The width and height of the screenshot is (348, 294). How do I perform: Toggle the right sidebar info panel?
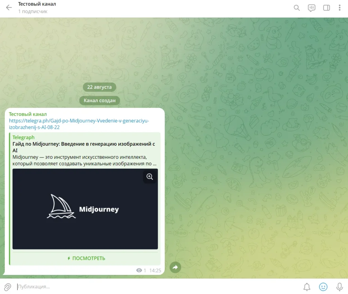pos(326,8)
